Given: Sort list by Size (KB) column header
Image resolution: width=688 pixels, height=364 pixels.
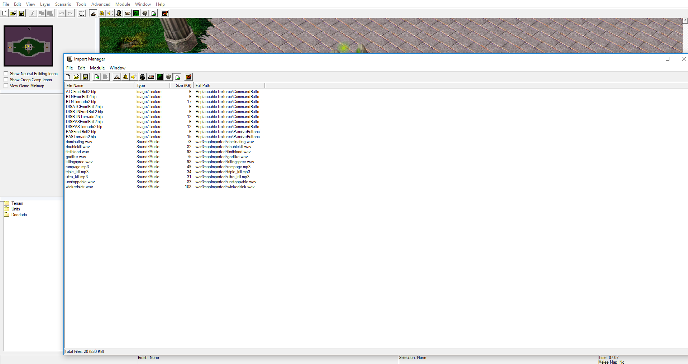Looking at the screenshot, I should 182,86.
